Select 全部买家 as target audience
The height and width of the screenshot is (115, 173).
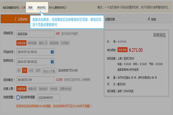click(21, 89)
